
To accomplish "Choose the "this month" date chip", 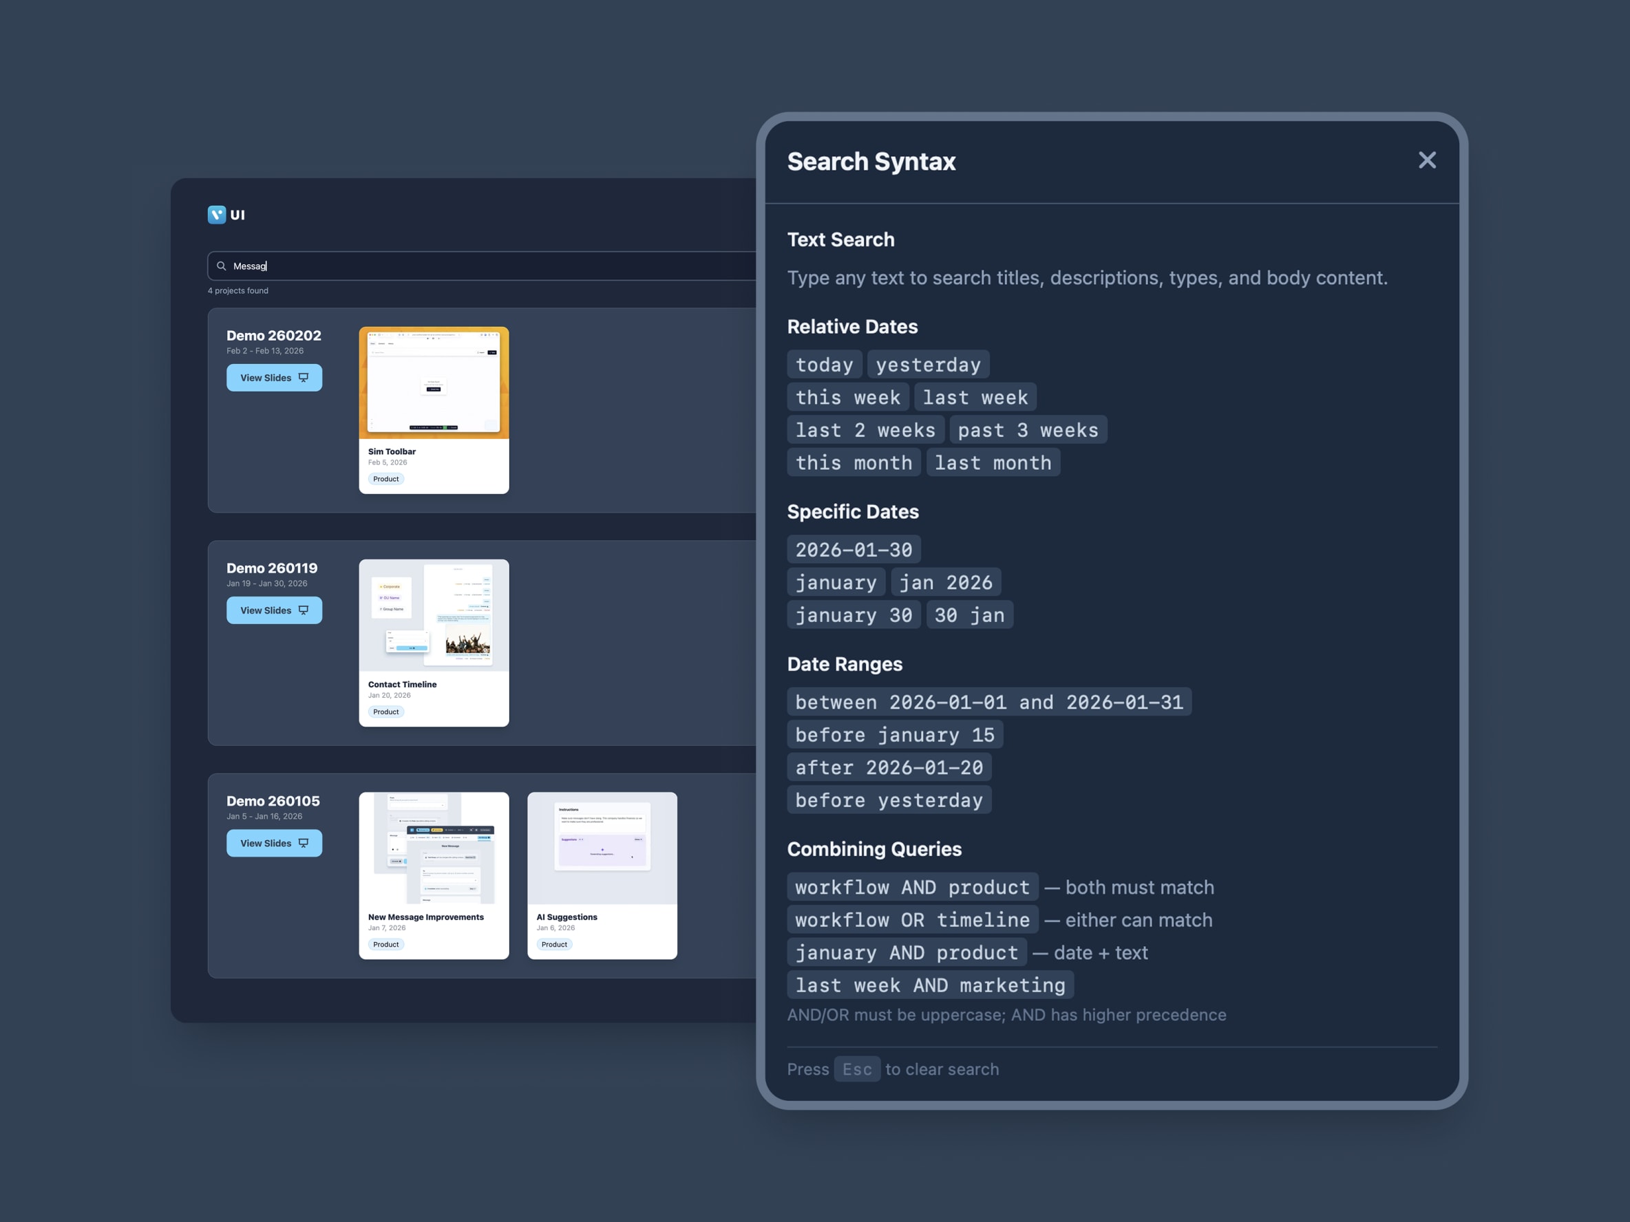I will click(x=854, y=462).
